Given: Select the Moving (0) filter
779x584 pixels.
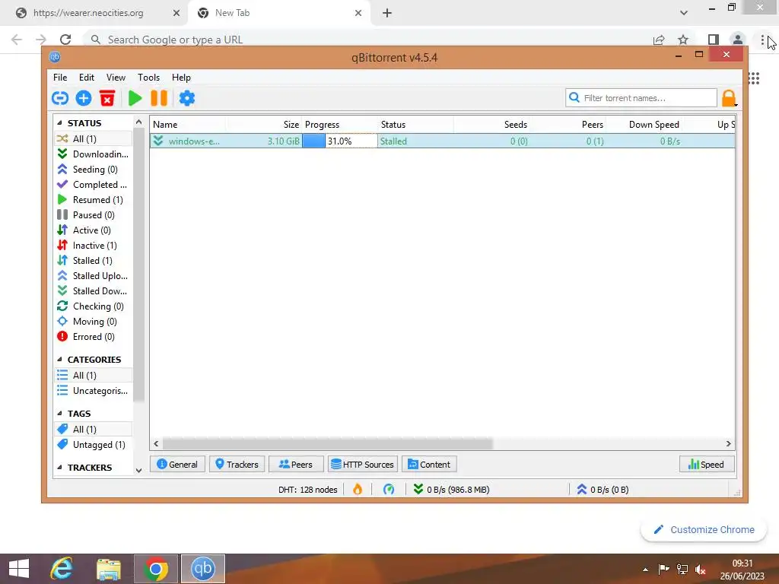Looking at the screenshot, I should [93, 322].
